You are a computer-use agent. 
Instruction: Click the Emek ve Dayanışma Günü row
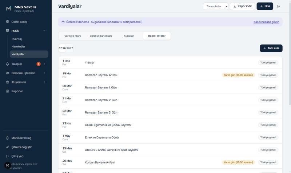pos(170,137)
